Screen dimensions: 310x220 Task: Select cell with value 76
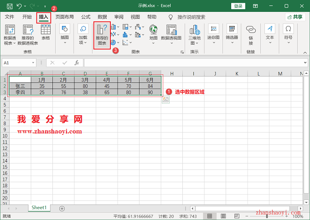(63, 92)
